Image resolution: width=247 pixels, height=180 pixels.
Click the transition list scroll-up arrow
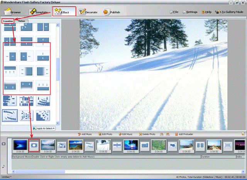coord(58,25)
